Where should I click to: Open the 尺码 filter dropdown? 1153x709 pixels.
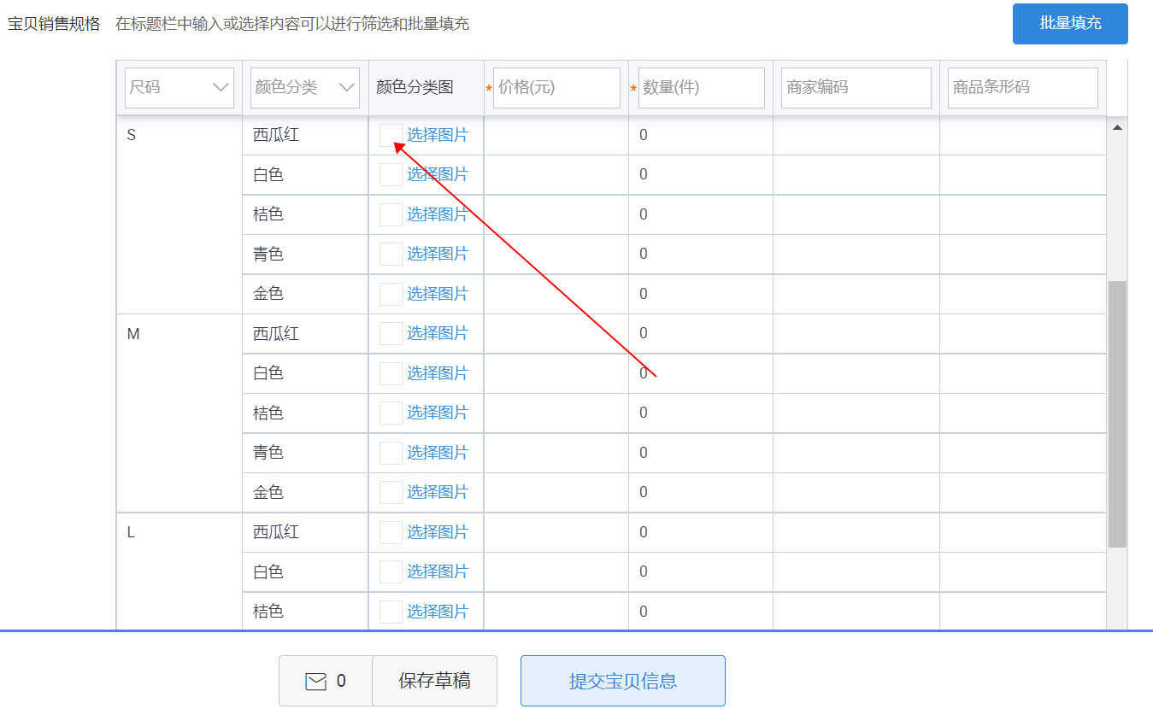(x=179, y=87)
